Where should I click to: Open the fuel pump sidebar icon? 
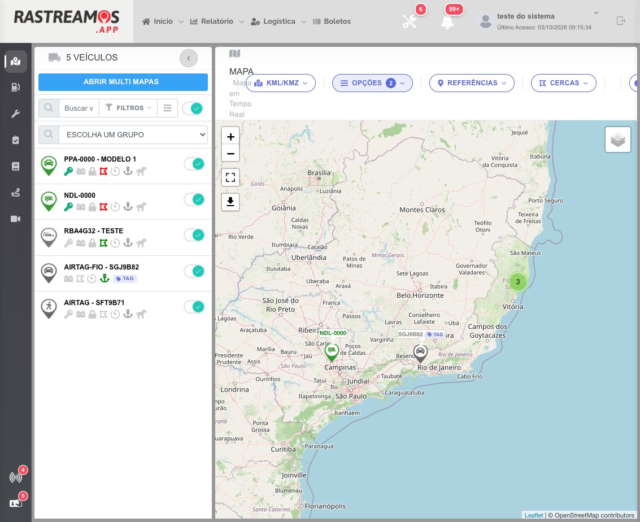click(15, 87)
